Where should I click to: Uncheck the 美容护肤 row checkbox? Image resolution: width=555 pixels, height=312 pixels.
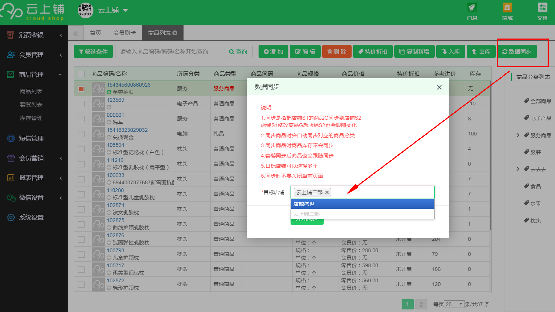[x=81, y=89]
